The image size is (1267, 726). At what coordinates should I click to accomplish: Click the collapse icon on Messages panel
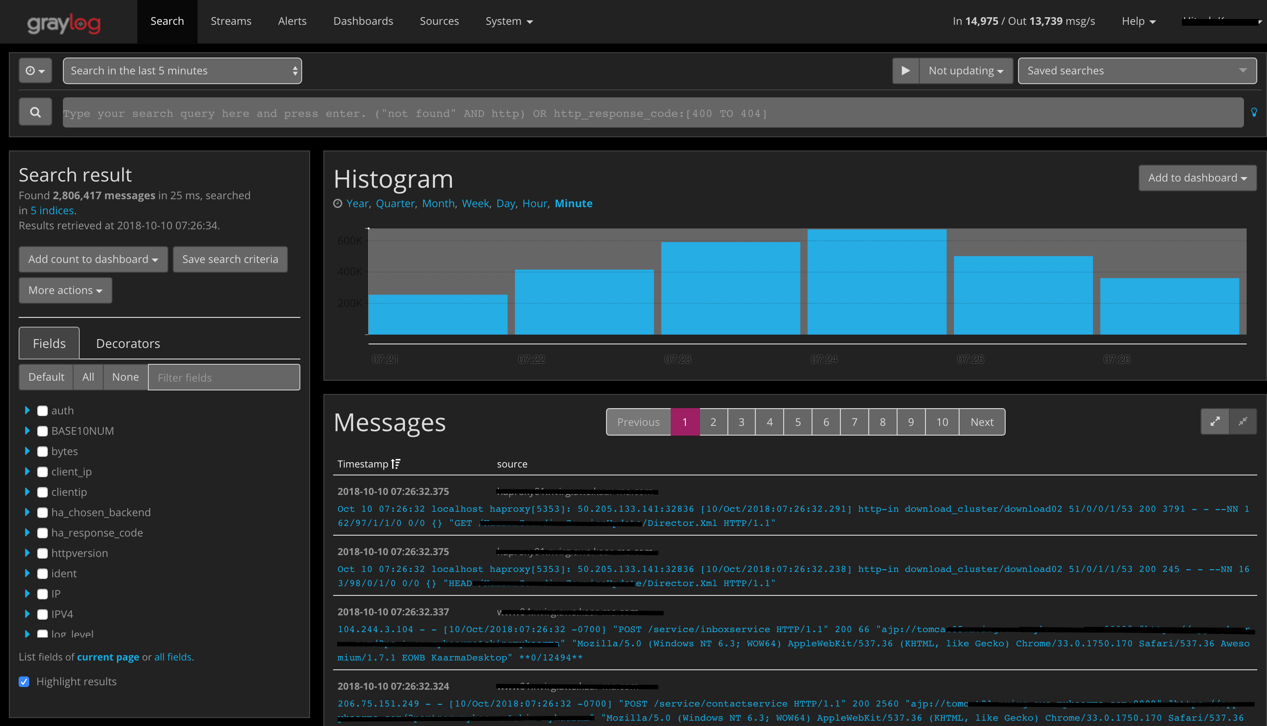click(x=1244, y=421)
